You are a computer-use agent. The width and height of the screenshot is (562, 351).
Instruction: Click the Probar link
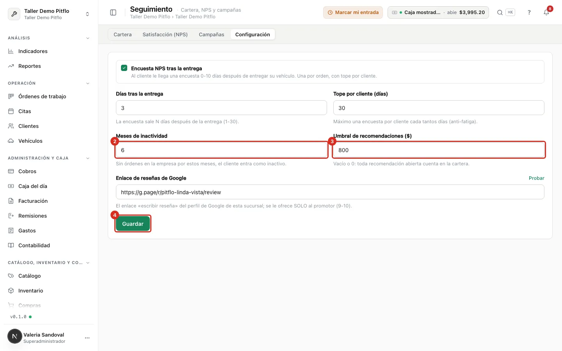536,178
